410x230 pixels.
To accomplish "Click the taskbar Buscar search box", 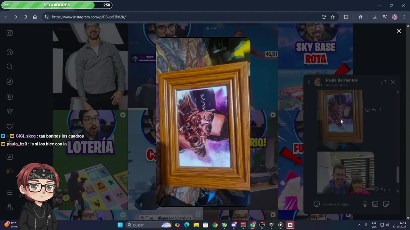I will pyautogui.click(x=149, y=225).
